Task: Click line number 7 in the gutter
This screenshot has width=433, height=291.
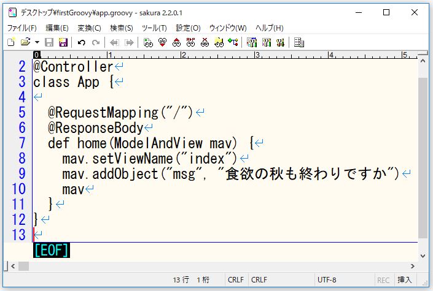Action: [x=22, y=143]
